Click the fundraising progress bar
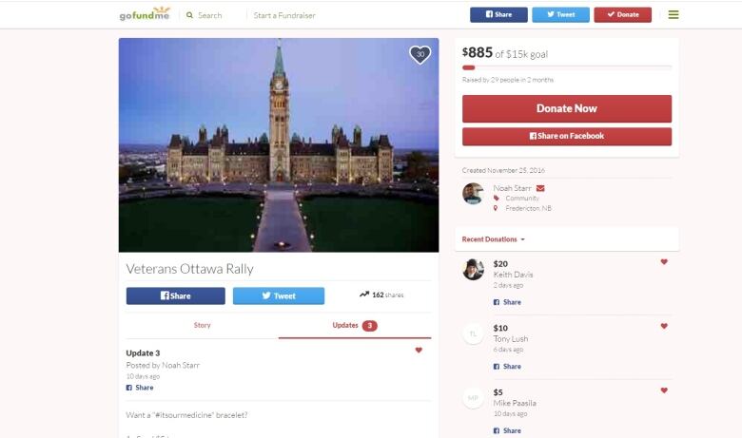 (x=567, y=67)
